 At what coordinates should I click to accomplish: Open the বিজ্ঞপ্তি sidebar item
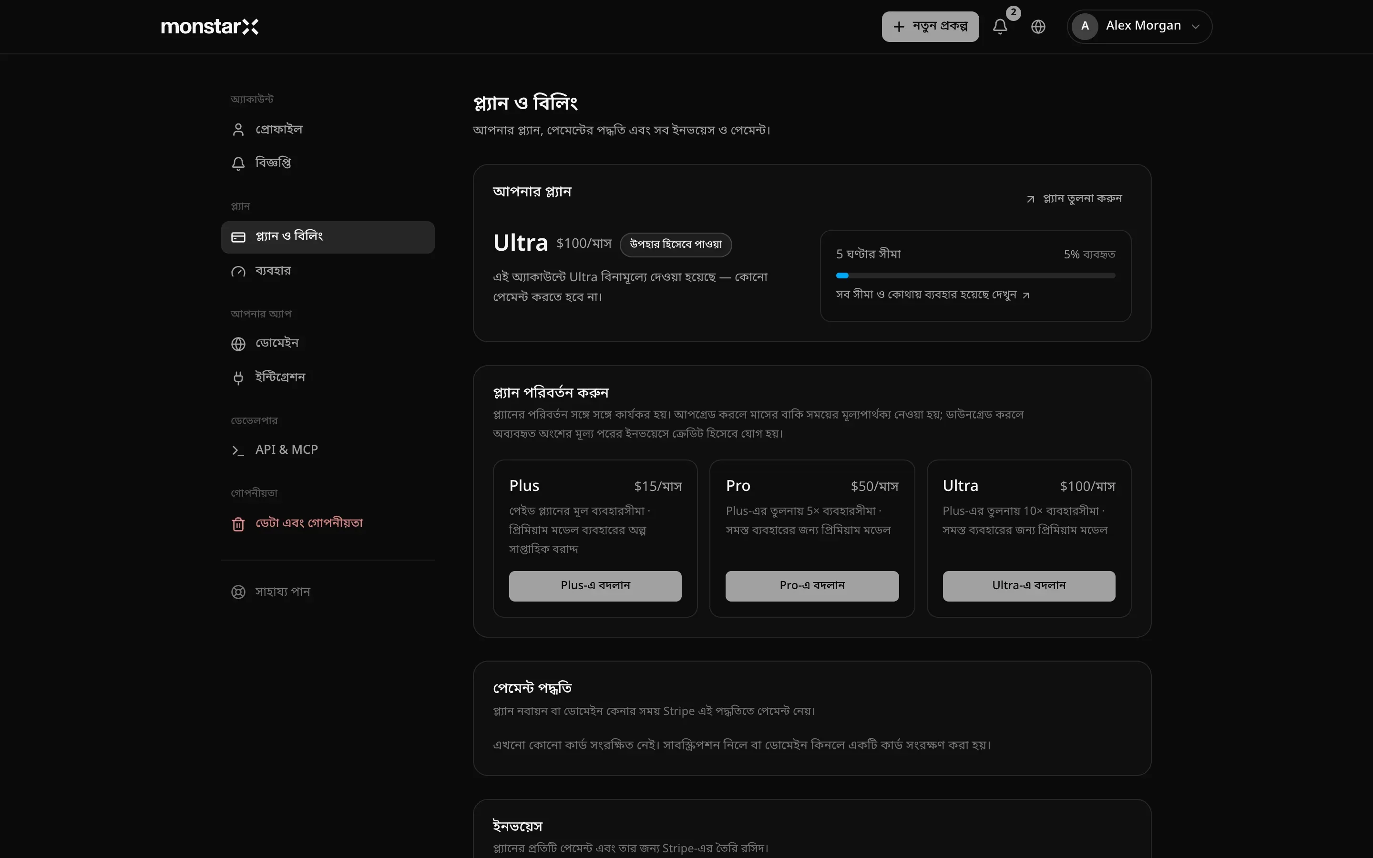(328, 163)
